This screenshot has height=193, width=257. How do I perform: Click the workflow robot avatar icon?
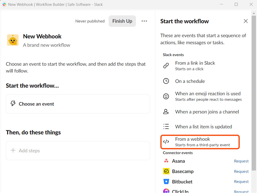coord(13,40)
